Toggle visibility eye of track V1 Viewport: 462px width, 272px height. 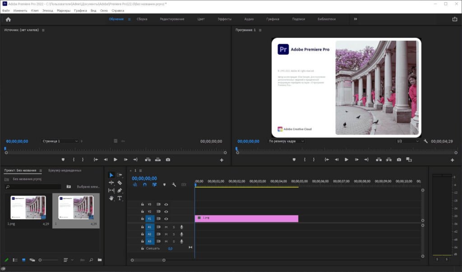tap(166, 219)
